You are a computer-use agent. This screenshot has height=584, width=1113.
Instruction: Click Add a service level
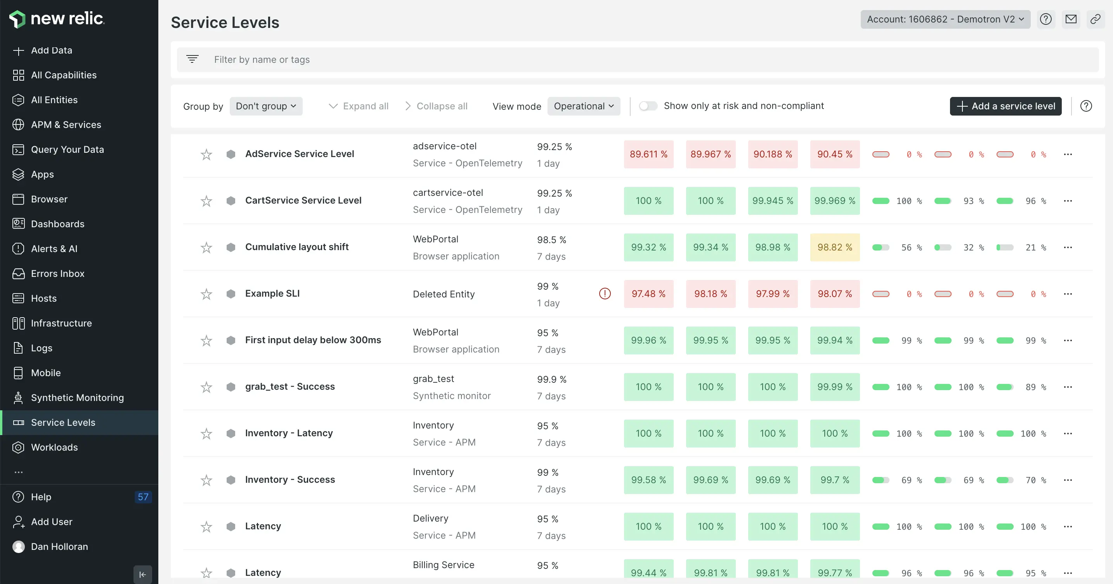[x=1006, y=106]
